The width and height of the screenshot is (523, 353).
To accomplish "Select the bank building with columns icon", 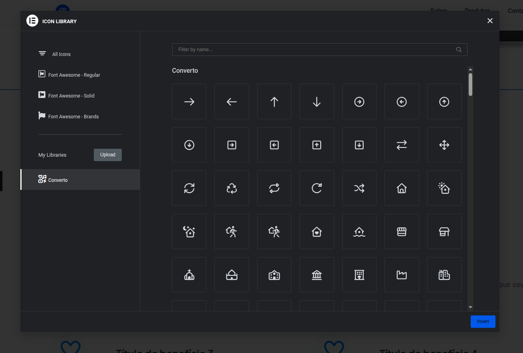I will pos(317,275).
